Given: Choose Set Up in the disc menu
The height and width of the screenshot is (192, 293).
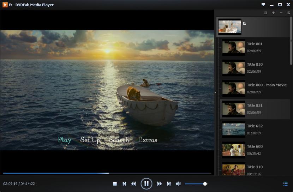Looking at the screenshot, I should 90,140.
